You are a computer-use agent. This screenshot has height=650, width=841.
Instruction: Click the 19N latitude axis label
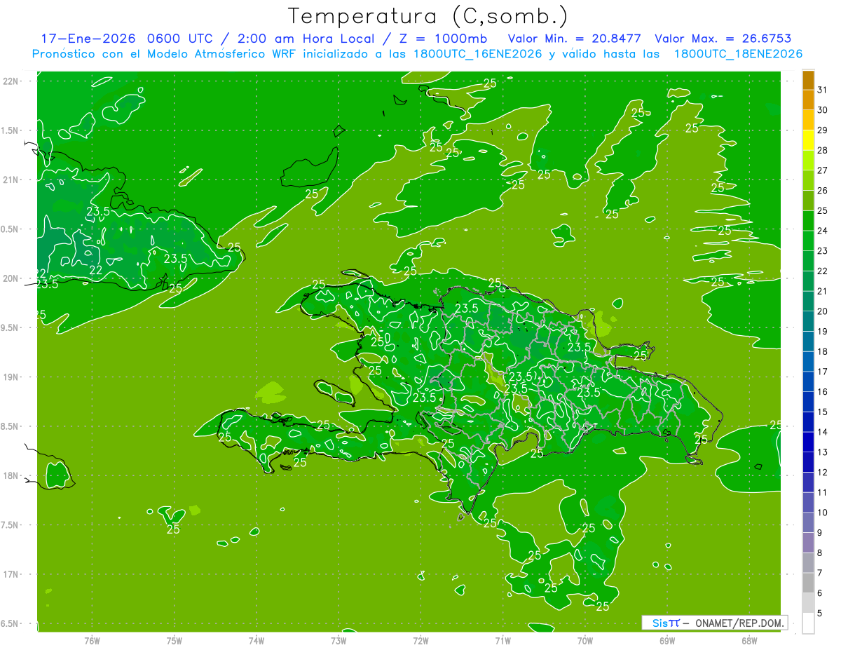point(11,377)
